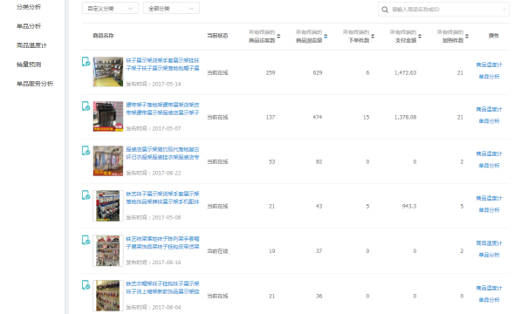
Task: Click the mobile icon beside the second product
Action: [86, 106]
